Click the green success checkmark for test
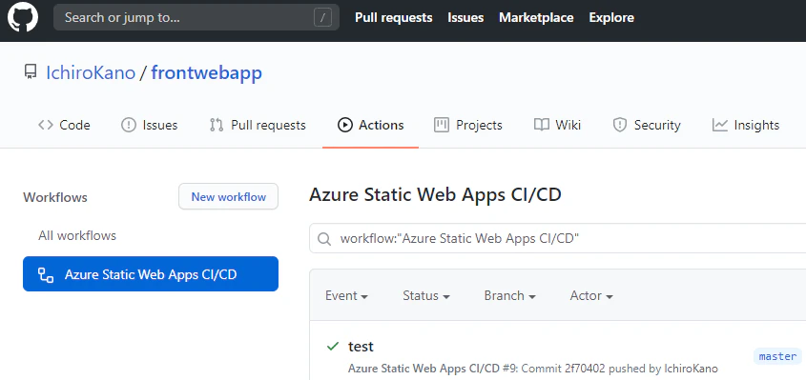 click(333, 346)
